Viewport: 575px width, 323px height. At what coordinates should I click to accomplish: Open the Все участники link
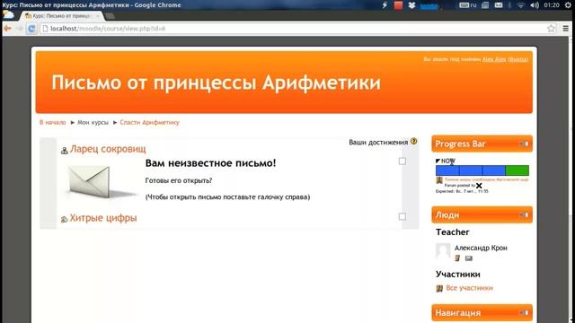469,288
